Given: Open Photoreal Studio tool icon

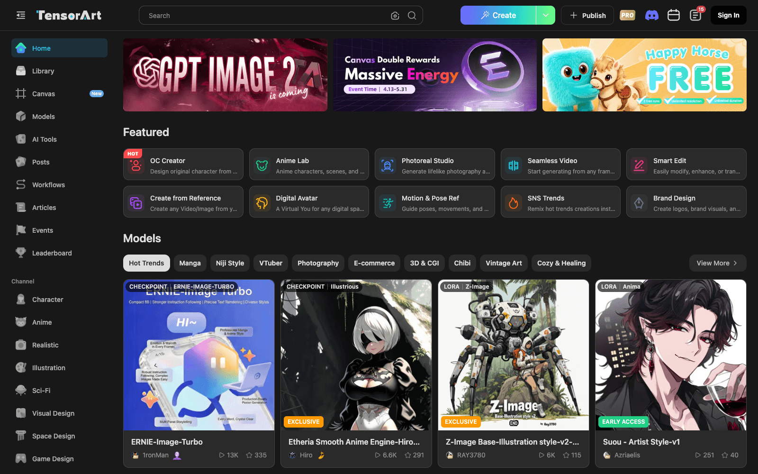Looking at the screenshot, I should tap(388, 165).
